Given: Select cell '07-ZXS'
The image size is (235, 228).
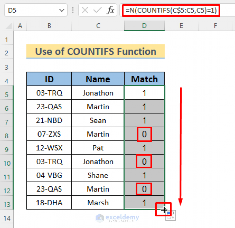Looking at the screenshot, I should coord(49,134).
